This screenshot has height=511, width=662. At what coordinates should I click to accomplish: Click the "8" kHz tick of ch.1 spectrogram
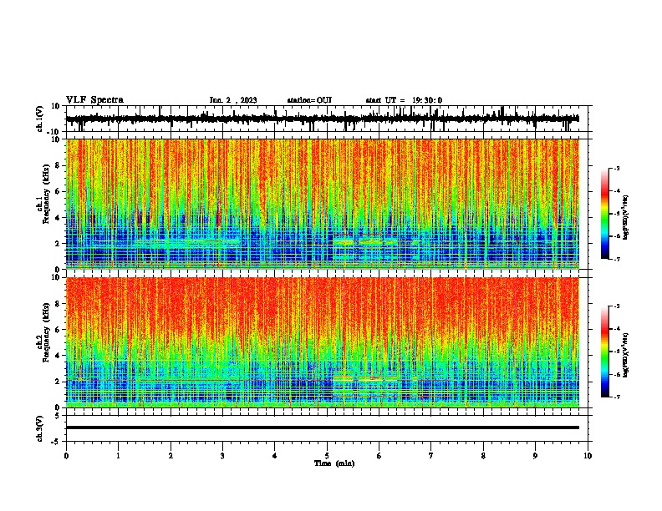point(58,165)
